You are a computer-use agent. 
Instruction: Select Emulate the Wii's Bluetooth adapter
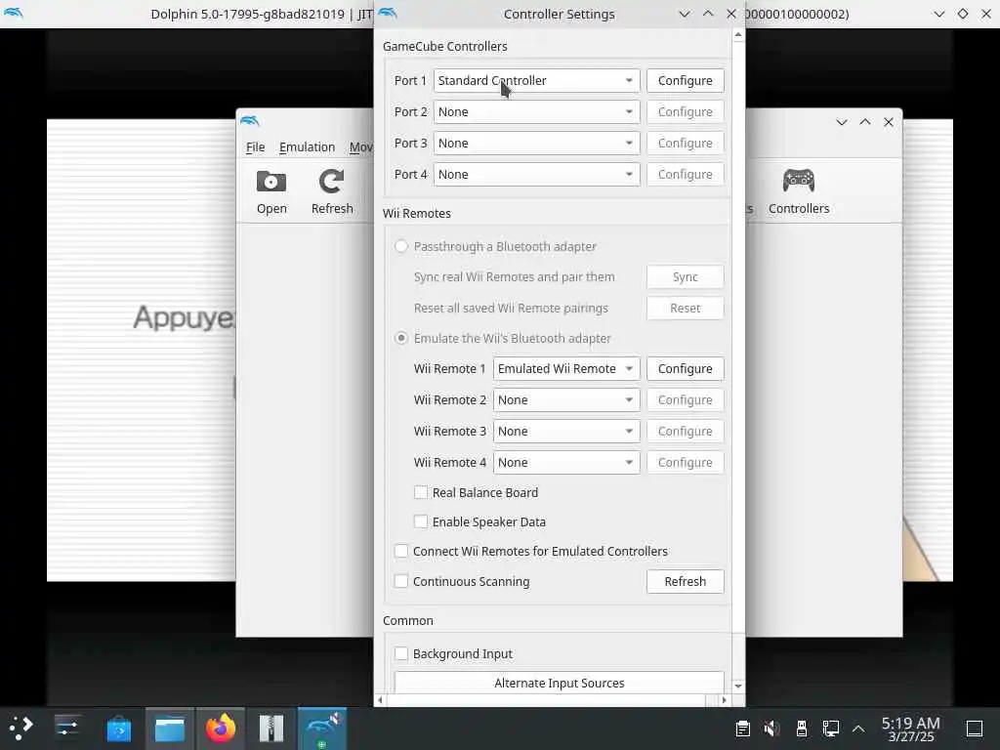(x=401, y=338)
